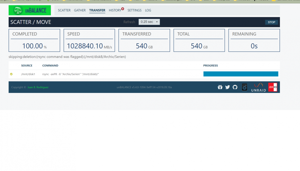Click the speaker app icon in footer
Viewport: 300px width, 171px height.
point(244,87)
